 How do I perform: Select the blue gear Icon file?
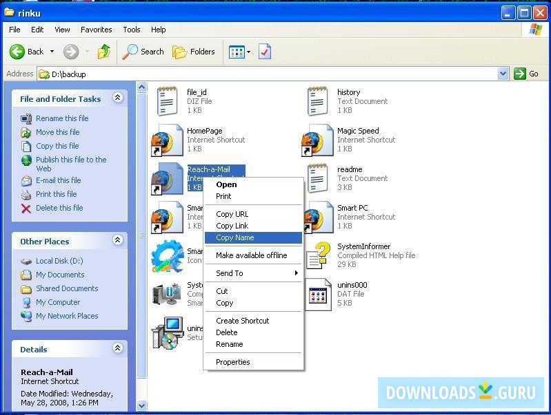(168, 256)
